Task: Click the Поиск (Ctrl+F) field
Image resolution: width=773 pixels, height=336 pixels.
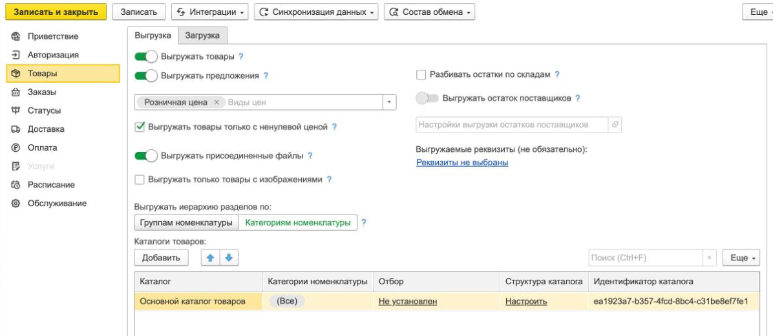Action: [x=645, y=258]
